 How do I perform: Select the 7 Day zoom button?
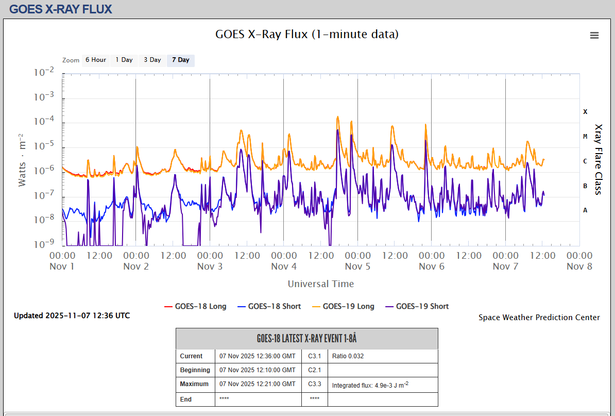tap(180, 60)
